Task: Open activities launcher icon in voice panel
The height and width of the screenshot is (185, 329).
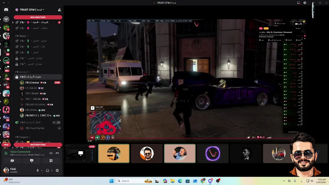Action: click(51, 161)
